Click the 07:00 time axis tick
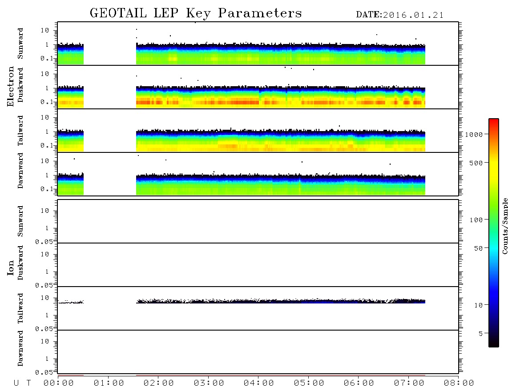The image size is (508, 391). coord(409,383)
